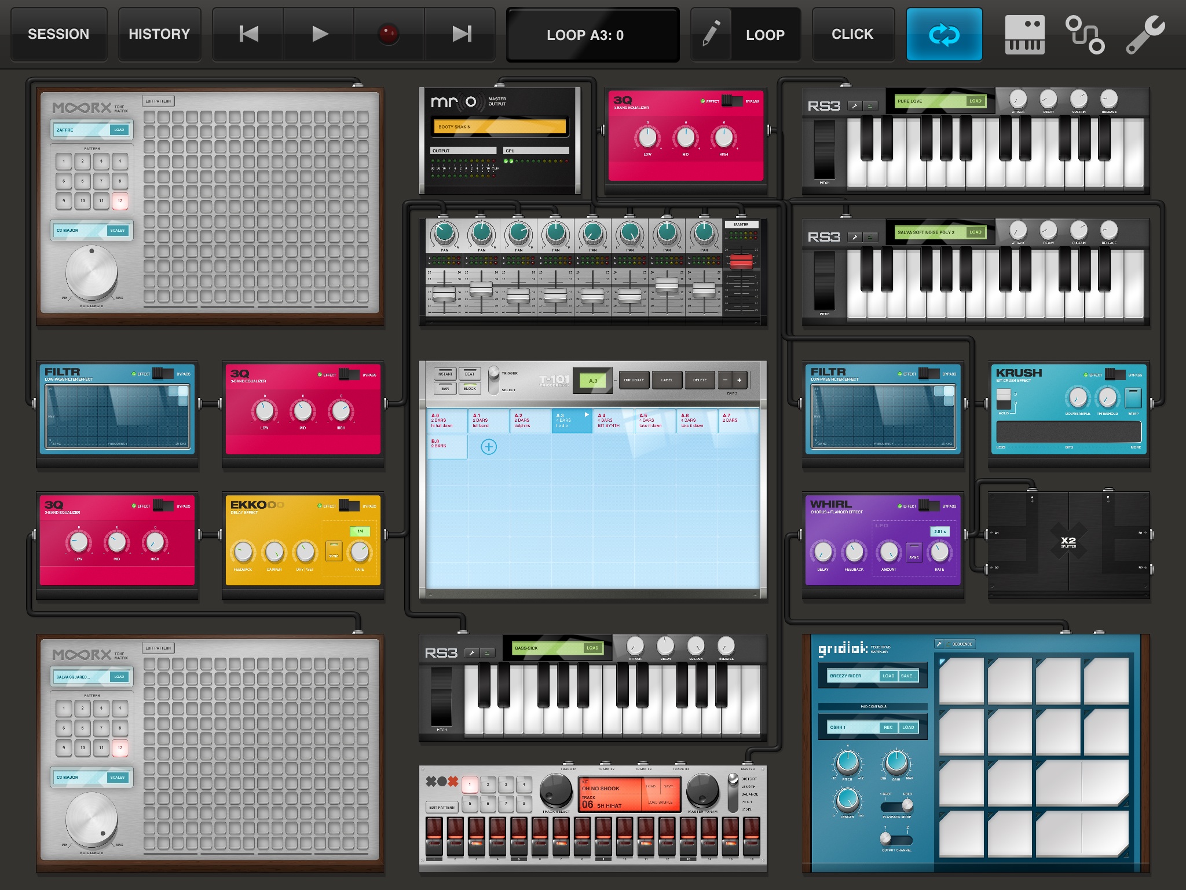This screenshot has height=890, width=1186.
Task: Click the loop sync icon in top bar
Action: [x=944, y=35]
